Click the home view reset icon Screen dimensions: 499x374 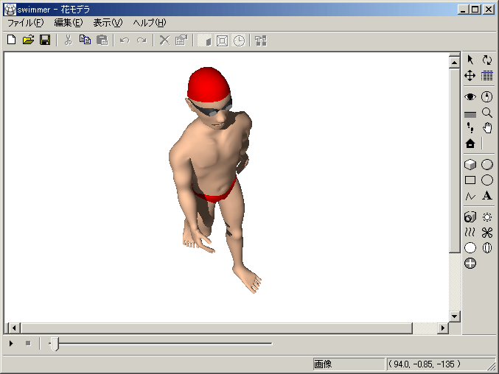point(470,144)
